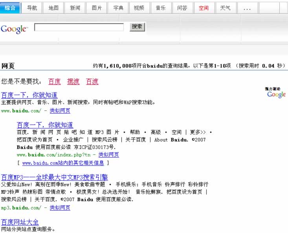Click snippet text 网站分类站点查询服务。
This screenshot has height=233, width=288.
coord(28,229)
